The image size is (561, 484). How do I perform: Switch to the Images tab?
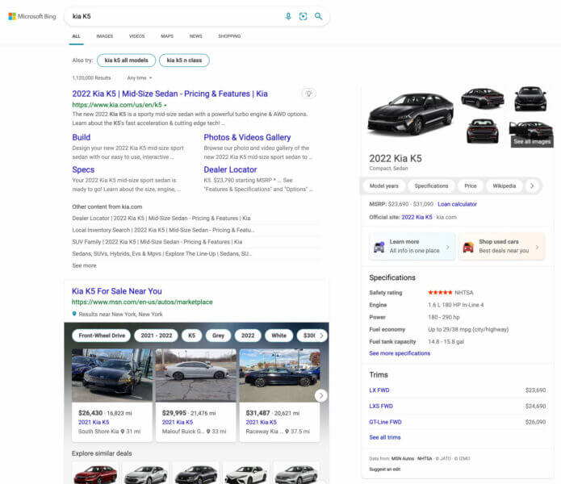coord(105,36)
